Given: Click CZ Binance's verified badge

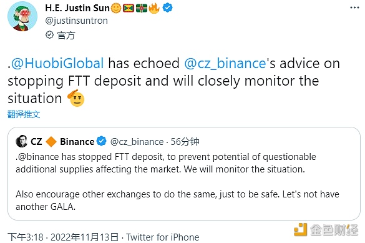Looking at the screenshot, I should click(x=101, y=141).
